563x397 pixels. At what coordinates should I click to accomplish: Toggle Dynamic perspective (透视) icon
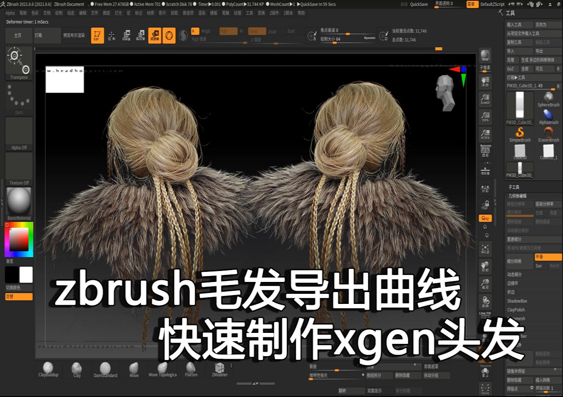tap(485, 151)
